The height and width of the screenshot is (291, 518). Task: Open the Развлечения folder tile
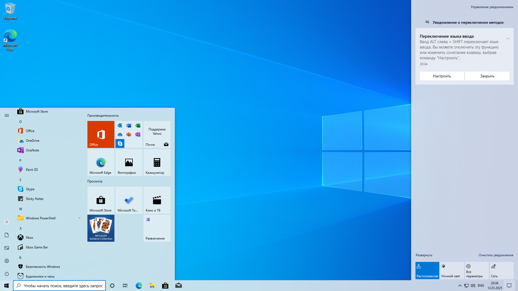click(x=157, y=228)
